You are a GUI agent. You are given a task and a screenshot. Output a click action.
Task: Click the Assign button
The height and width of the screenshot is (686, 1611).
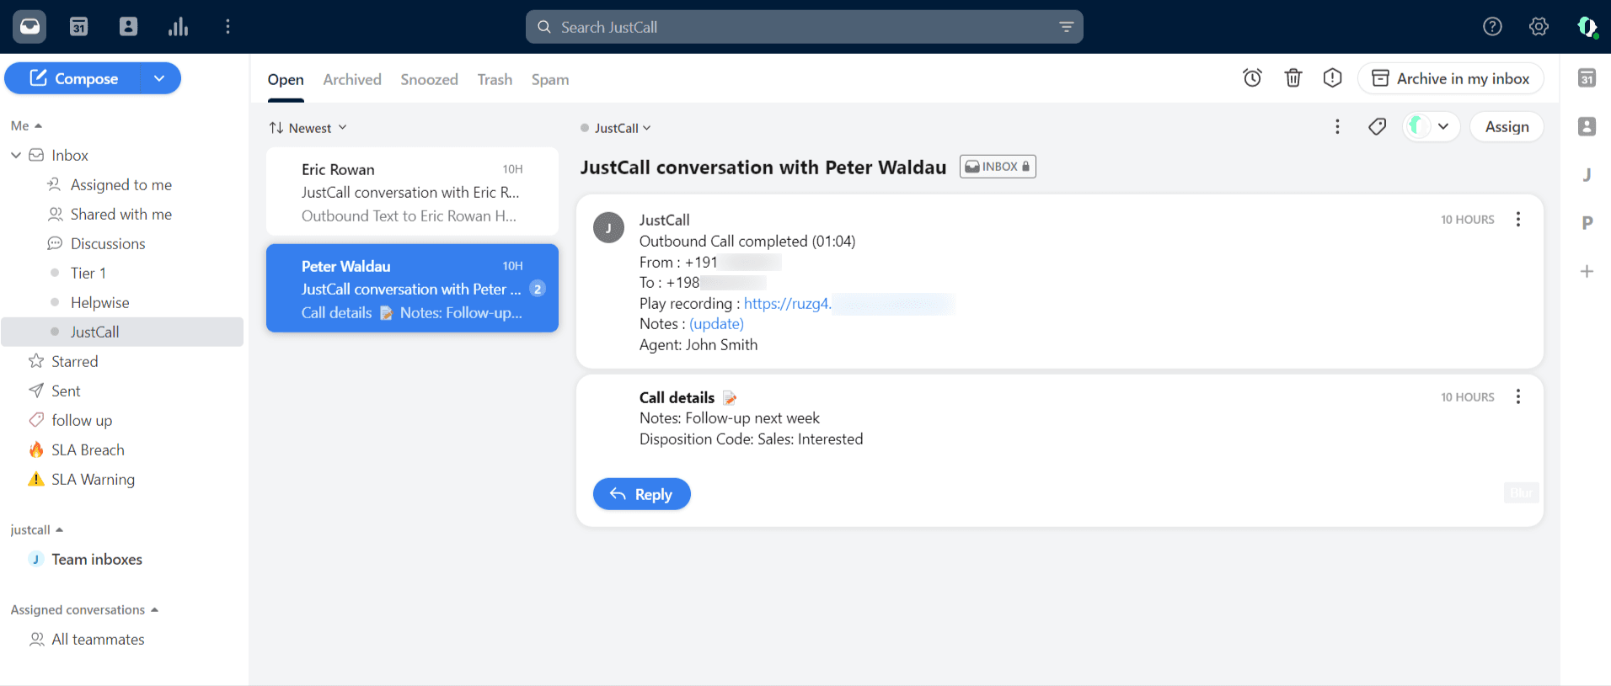coord(1507,127)
